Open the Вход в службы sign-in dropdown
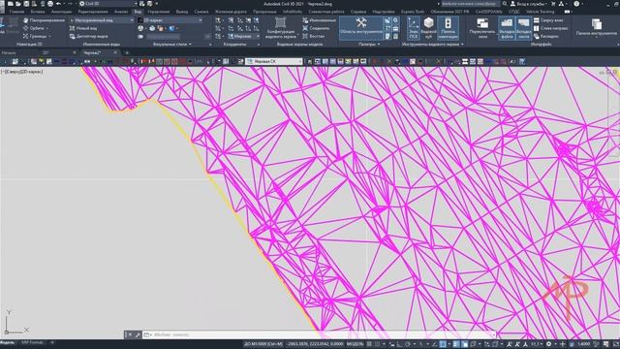620x349 pixels. pyautogui.click(x=529, y=4)
